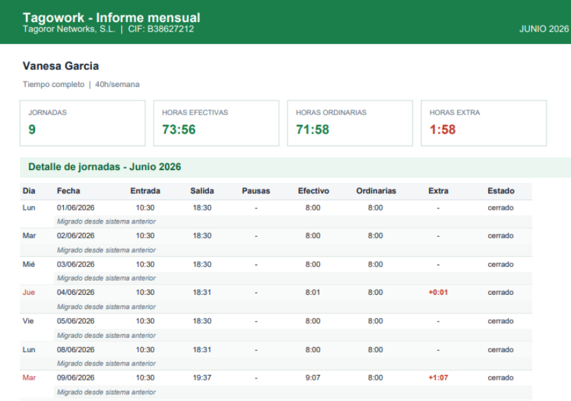Click Ordinarias 8:00 on 03/06/2026 row

(376, 265)
